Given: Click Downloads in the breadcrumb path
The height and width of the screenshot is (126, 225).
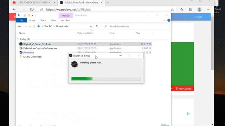Looking at the screenshot, I should pyautogui.click(x=62, y=27).
